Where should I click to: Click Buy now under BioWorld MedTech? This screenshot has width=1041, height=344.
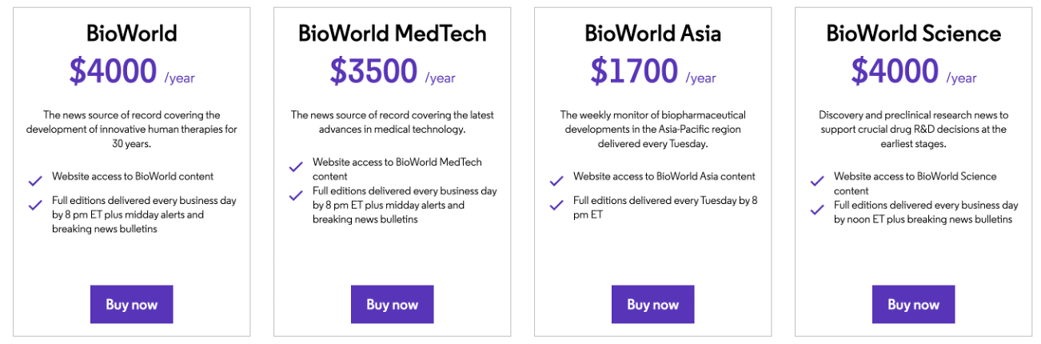(392, 304)
